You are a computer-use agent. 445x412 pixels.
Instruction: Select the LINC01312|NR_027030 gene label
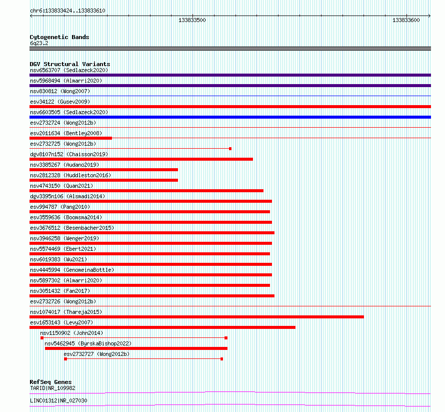click(58, 400)
